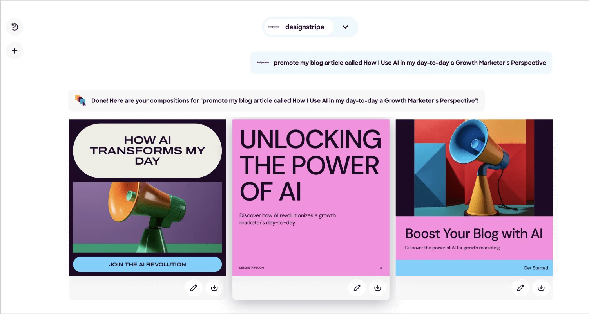Download the Unlocking the Power of AI design
The width and height of the screenshot is (589, 314).
[x=377, y=288]
